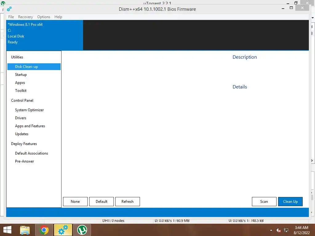Image resolution: width=315 pixels, height=236 pixels.
Task: Click the Dism++ taskbar icon
Action: pyautogui.click(x=63, y=230)
